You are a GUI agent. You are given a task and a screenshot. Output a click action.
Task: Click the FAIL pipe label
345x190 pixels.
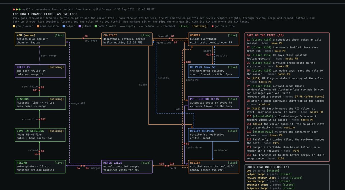(178, 109)
